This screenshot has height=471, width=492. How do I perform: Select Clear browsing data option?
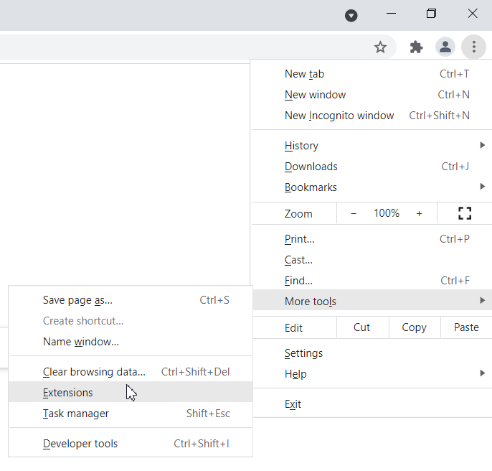pos(94,372)
